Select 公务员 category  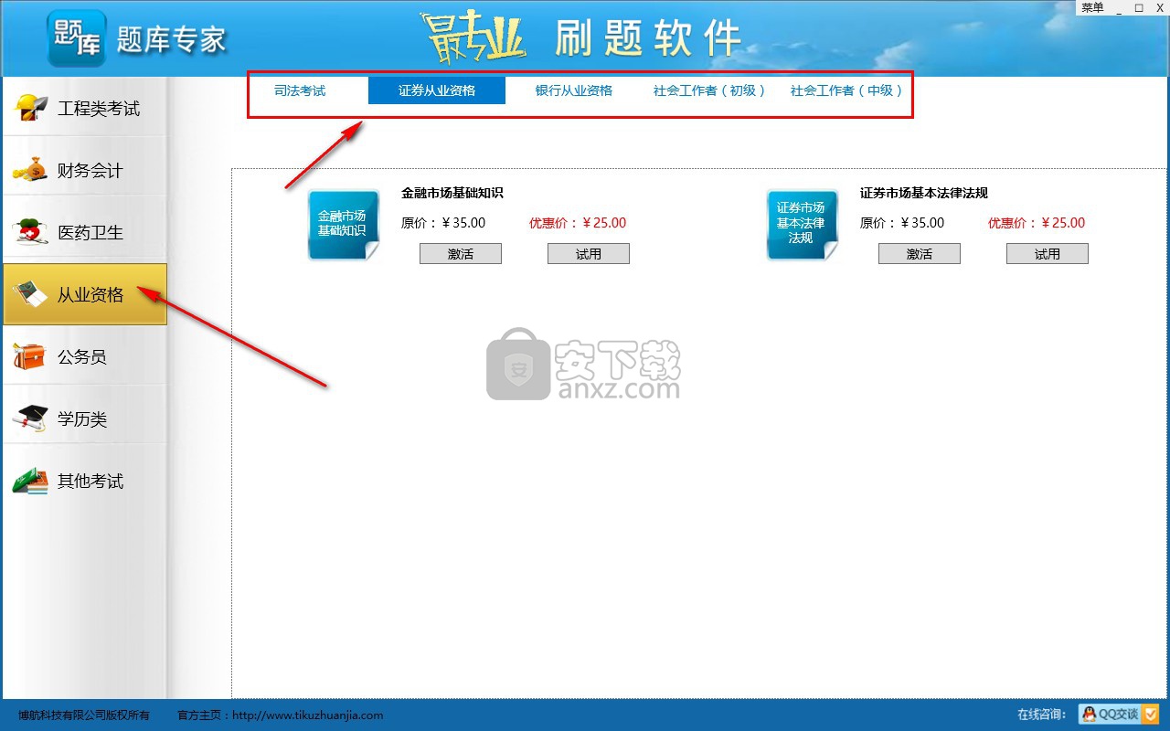[85, 356]
